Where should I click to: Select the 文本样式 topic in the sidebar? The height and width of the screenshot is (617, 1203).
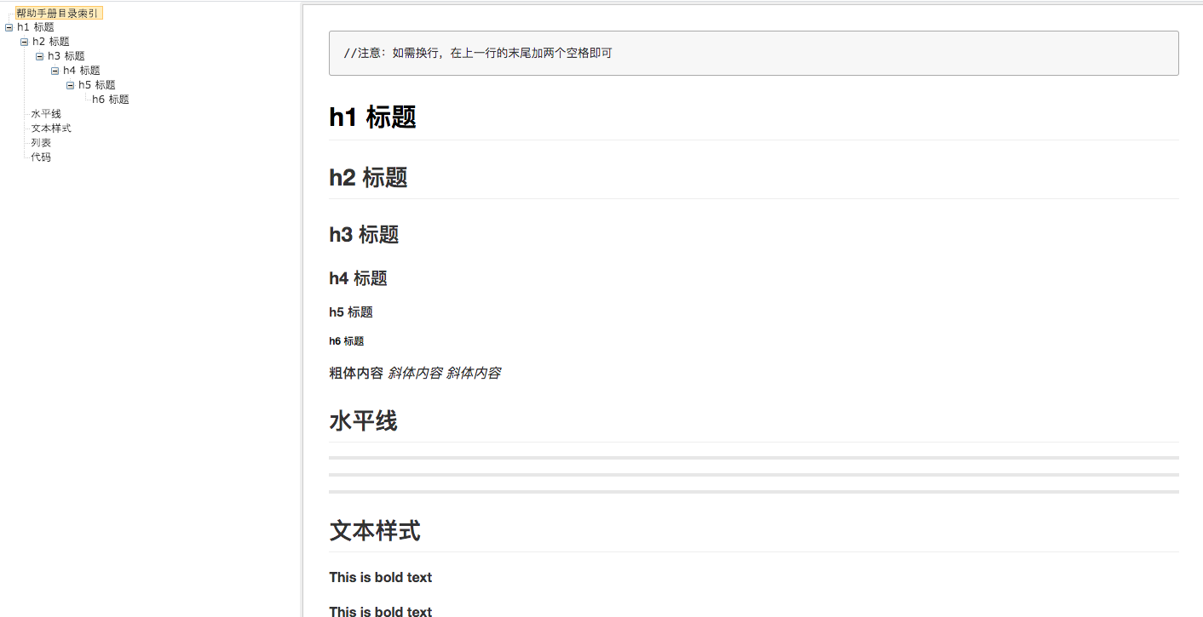[50, 128]
